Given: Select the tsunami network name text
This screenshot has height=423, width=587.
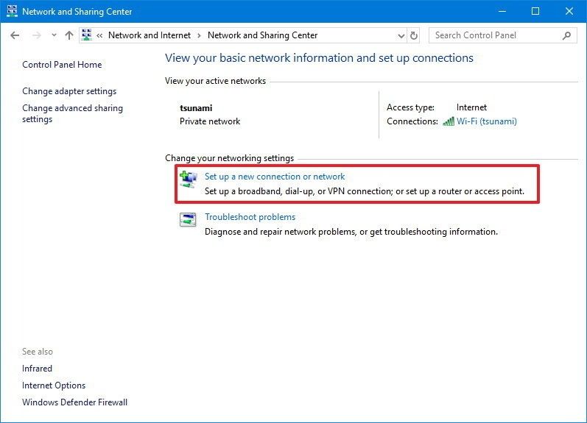Looking at the screenshot, I should (196, 108).
